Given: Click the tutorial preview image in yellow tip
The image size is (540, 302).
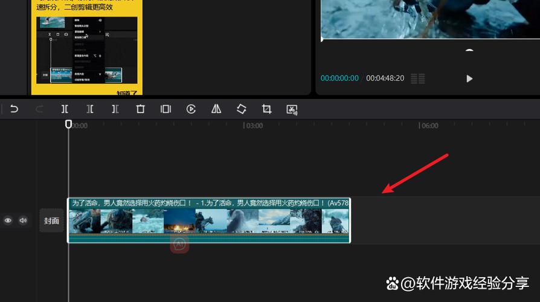Looking at the screenshot, I should pos(87,50).
